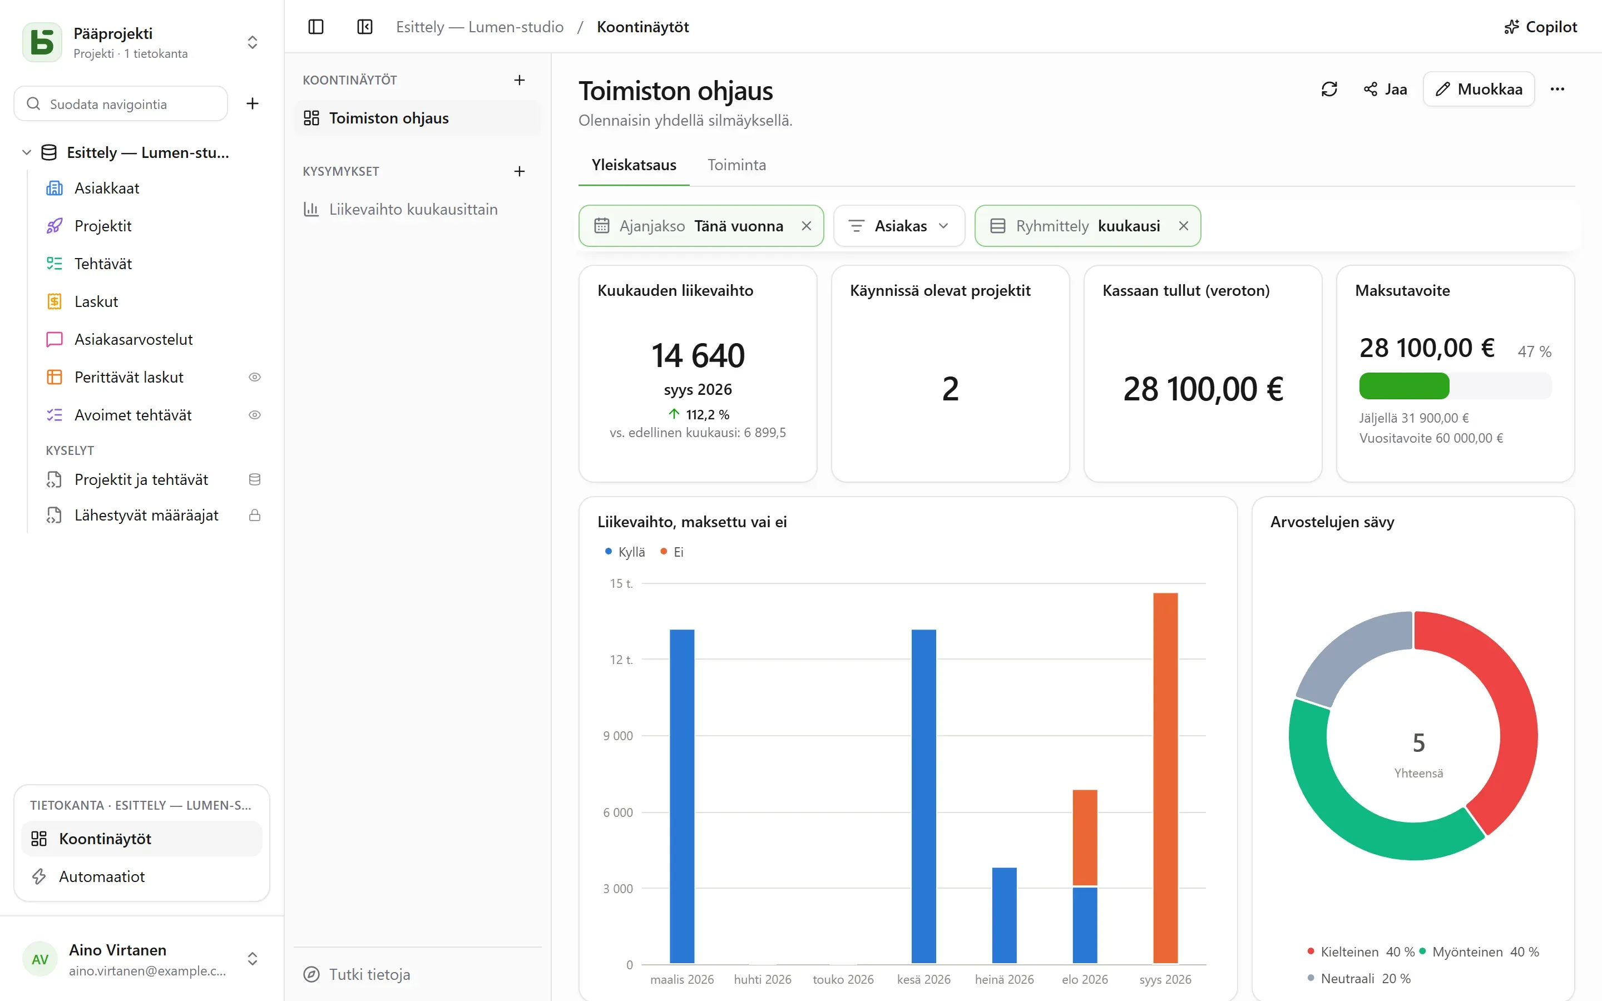1602x1001 pixels.
Task: Collapse the secondary panel icon
Action: click(365, 27)
